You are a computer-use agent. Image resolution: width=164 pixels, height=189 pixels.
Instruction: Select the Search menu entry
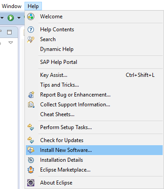coord(94,39)
